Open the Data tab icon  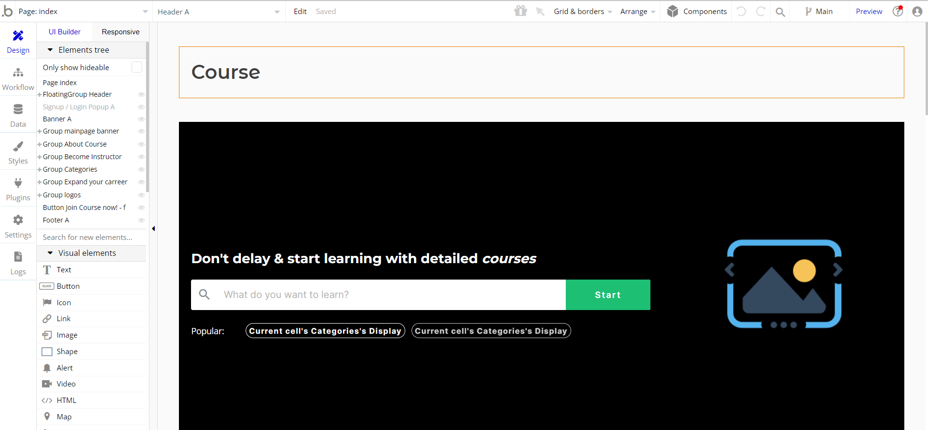pyautogui.click(x=18, y=109)
